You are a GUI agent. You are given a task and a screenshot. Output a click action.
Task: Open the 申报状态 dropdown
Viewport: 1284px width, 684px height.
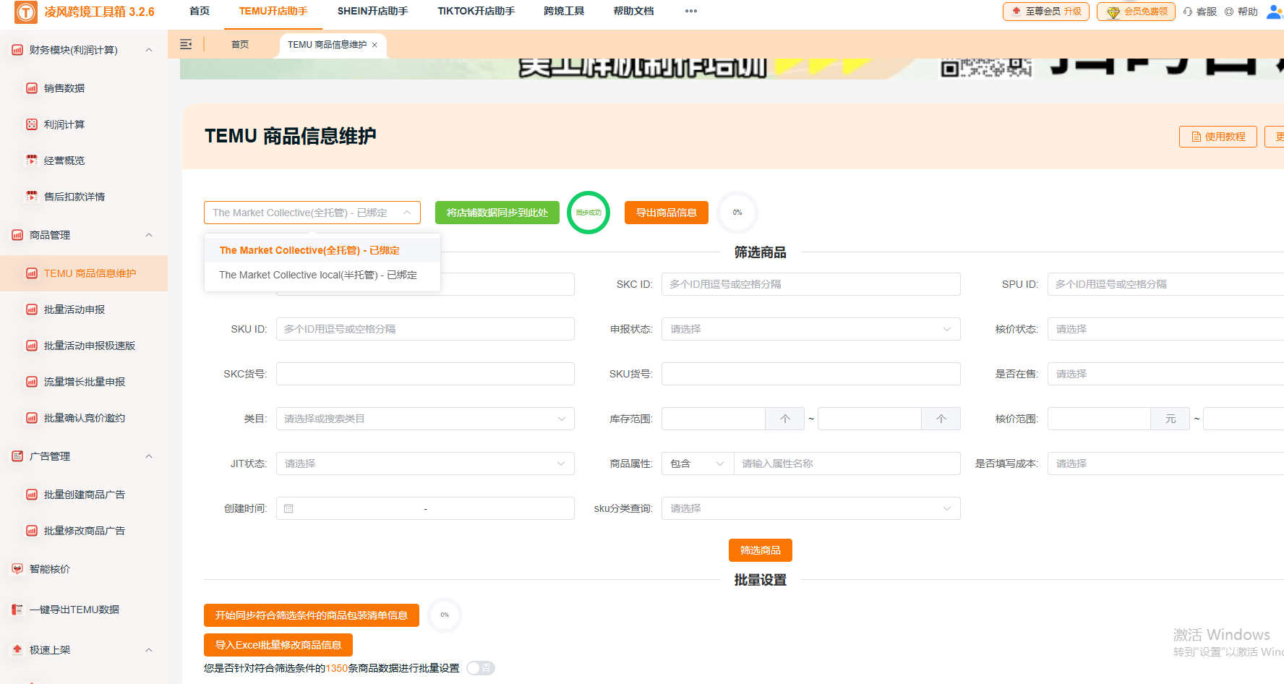coord(810,329)
